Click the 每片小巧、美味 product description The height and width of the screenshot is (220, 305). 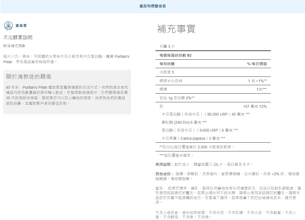pyautogui.click(x=66, y=59)
